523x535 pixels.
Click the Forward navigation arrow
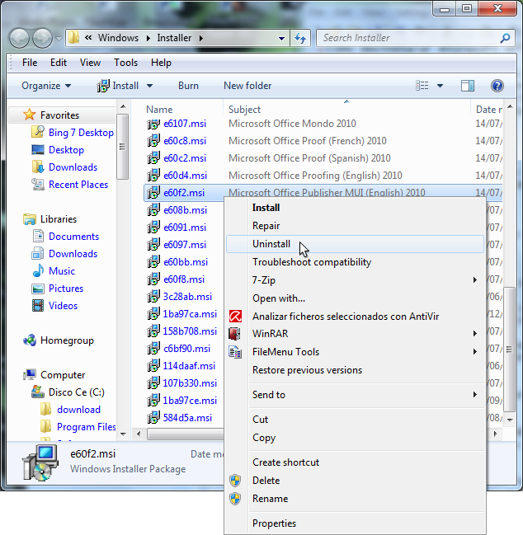tap(42, 38)
